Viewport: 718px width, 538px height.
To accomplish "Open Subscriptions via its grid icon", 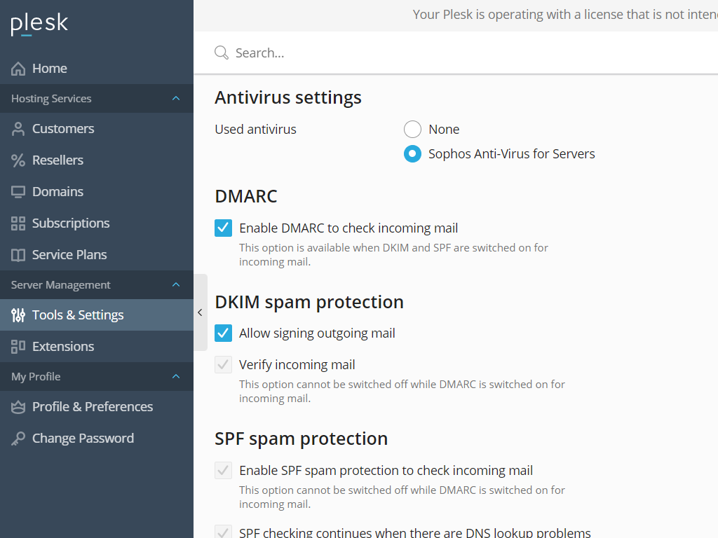I will [x=18, y=223].
